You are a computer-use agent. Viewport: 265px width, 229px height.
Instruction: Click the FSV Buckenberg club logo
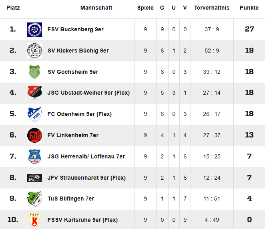point(34,30)
